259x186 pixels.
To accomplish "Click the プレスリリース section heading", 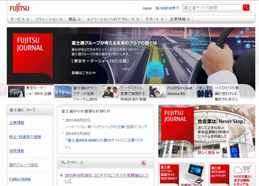I will [71, 163].
